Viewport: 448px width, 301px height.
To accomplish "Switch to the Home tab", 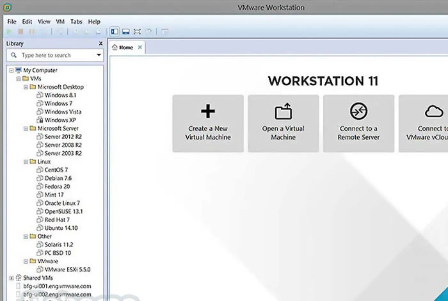I will coord(126,47).
